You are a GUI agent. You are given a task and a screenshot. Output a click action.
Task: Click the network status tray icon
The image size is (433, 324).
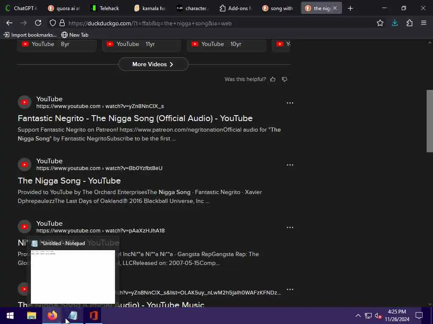click(x=368, y=316)
